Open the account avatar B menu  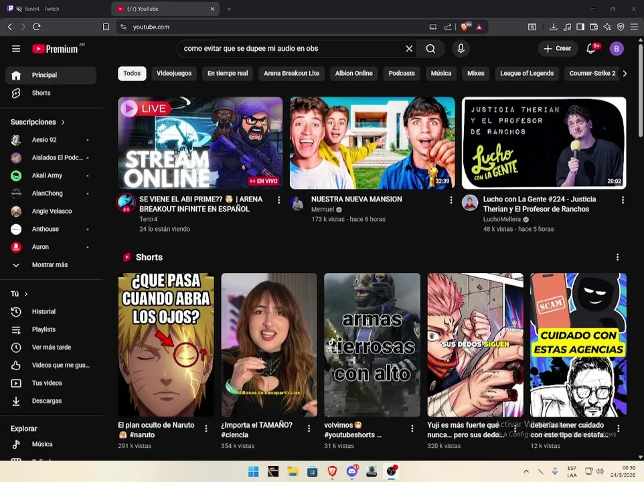616,48
